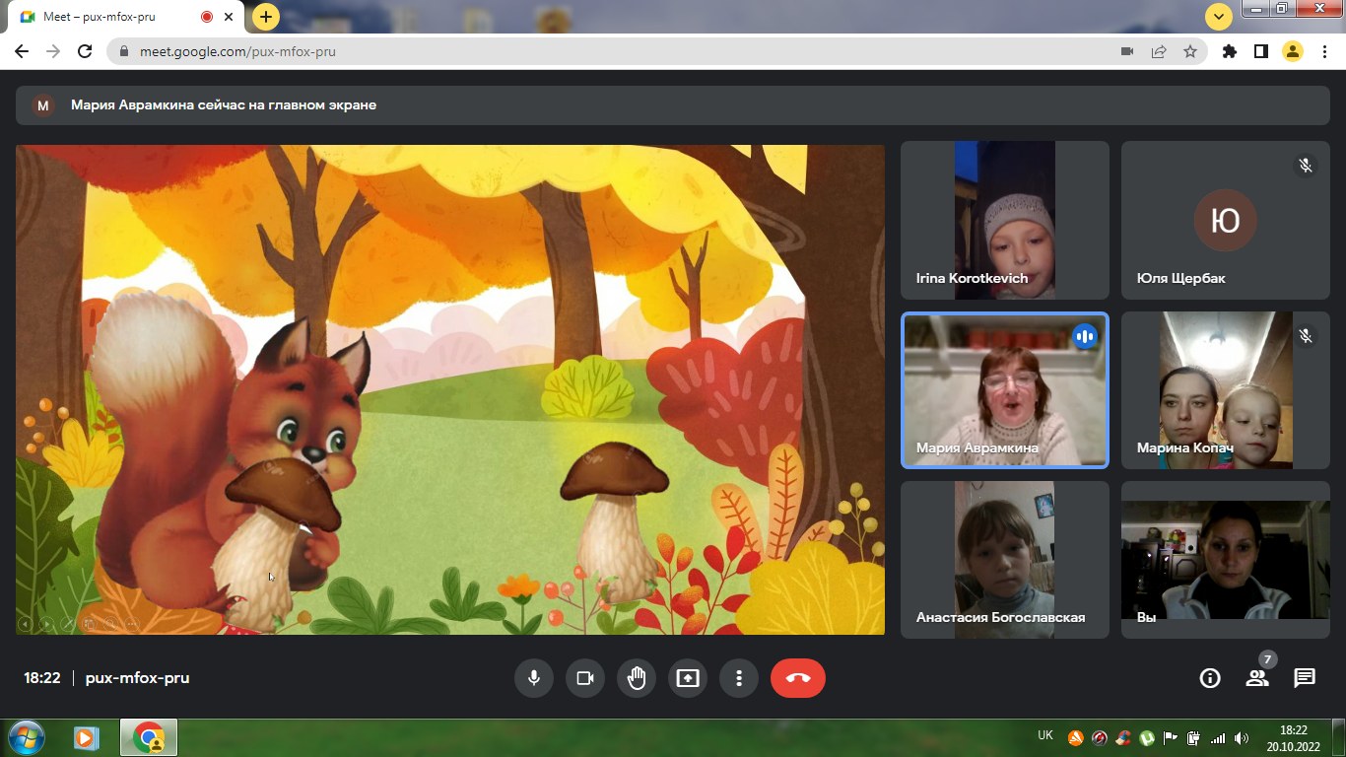Viewport: 1346px width, 757px height.
Task: Raise your hand in the meeting
Action: coord(636,678)
